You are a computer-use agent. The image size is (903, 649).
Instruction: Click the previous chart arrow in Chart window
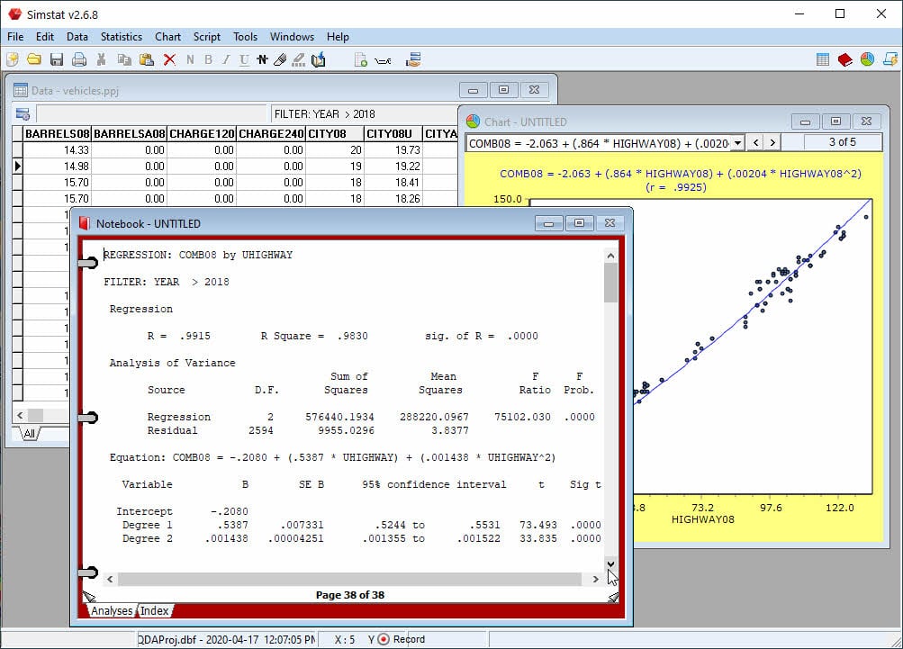(755, 142)
